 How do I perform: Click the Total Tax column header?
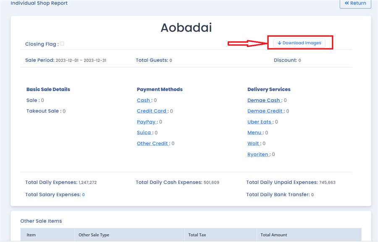(197, 235)
